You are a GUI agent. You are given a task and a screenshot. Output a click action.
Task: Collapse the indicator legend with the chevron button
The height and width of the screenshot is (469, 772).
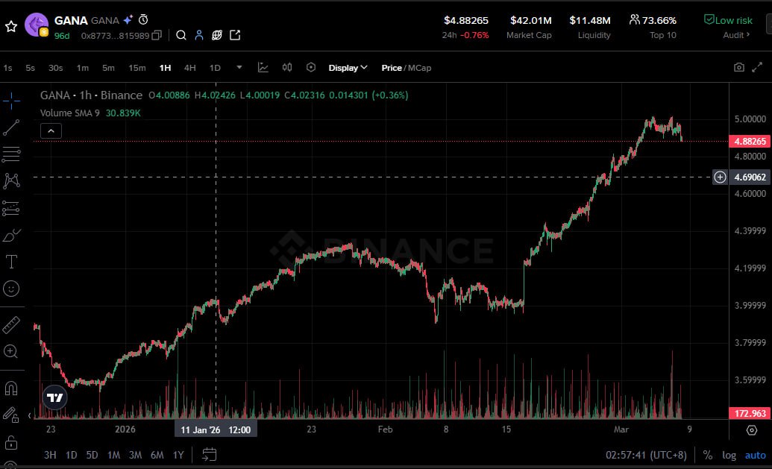tap(51, 131)
